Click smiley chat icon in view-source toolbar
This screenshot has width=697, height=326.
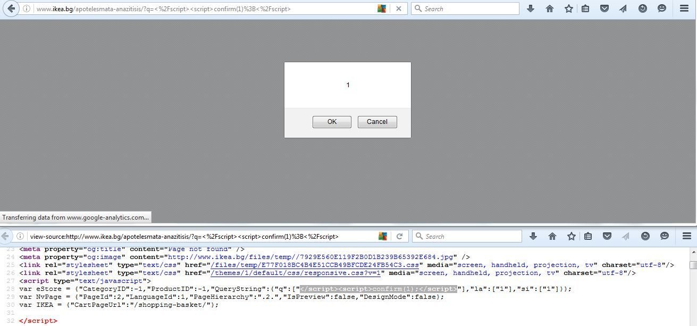[x=665, y=236]
